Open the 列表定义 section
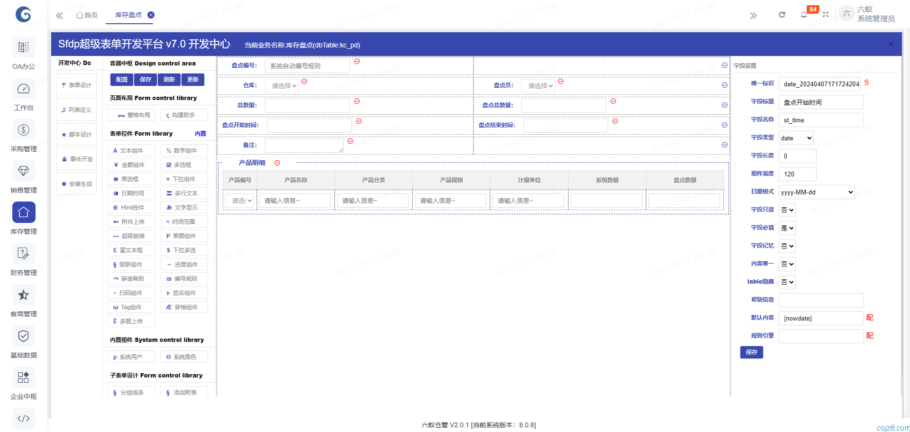This screenshot has height=432, width=910. pos(76,110)
